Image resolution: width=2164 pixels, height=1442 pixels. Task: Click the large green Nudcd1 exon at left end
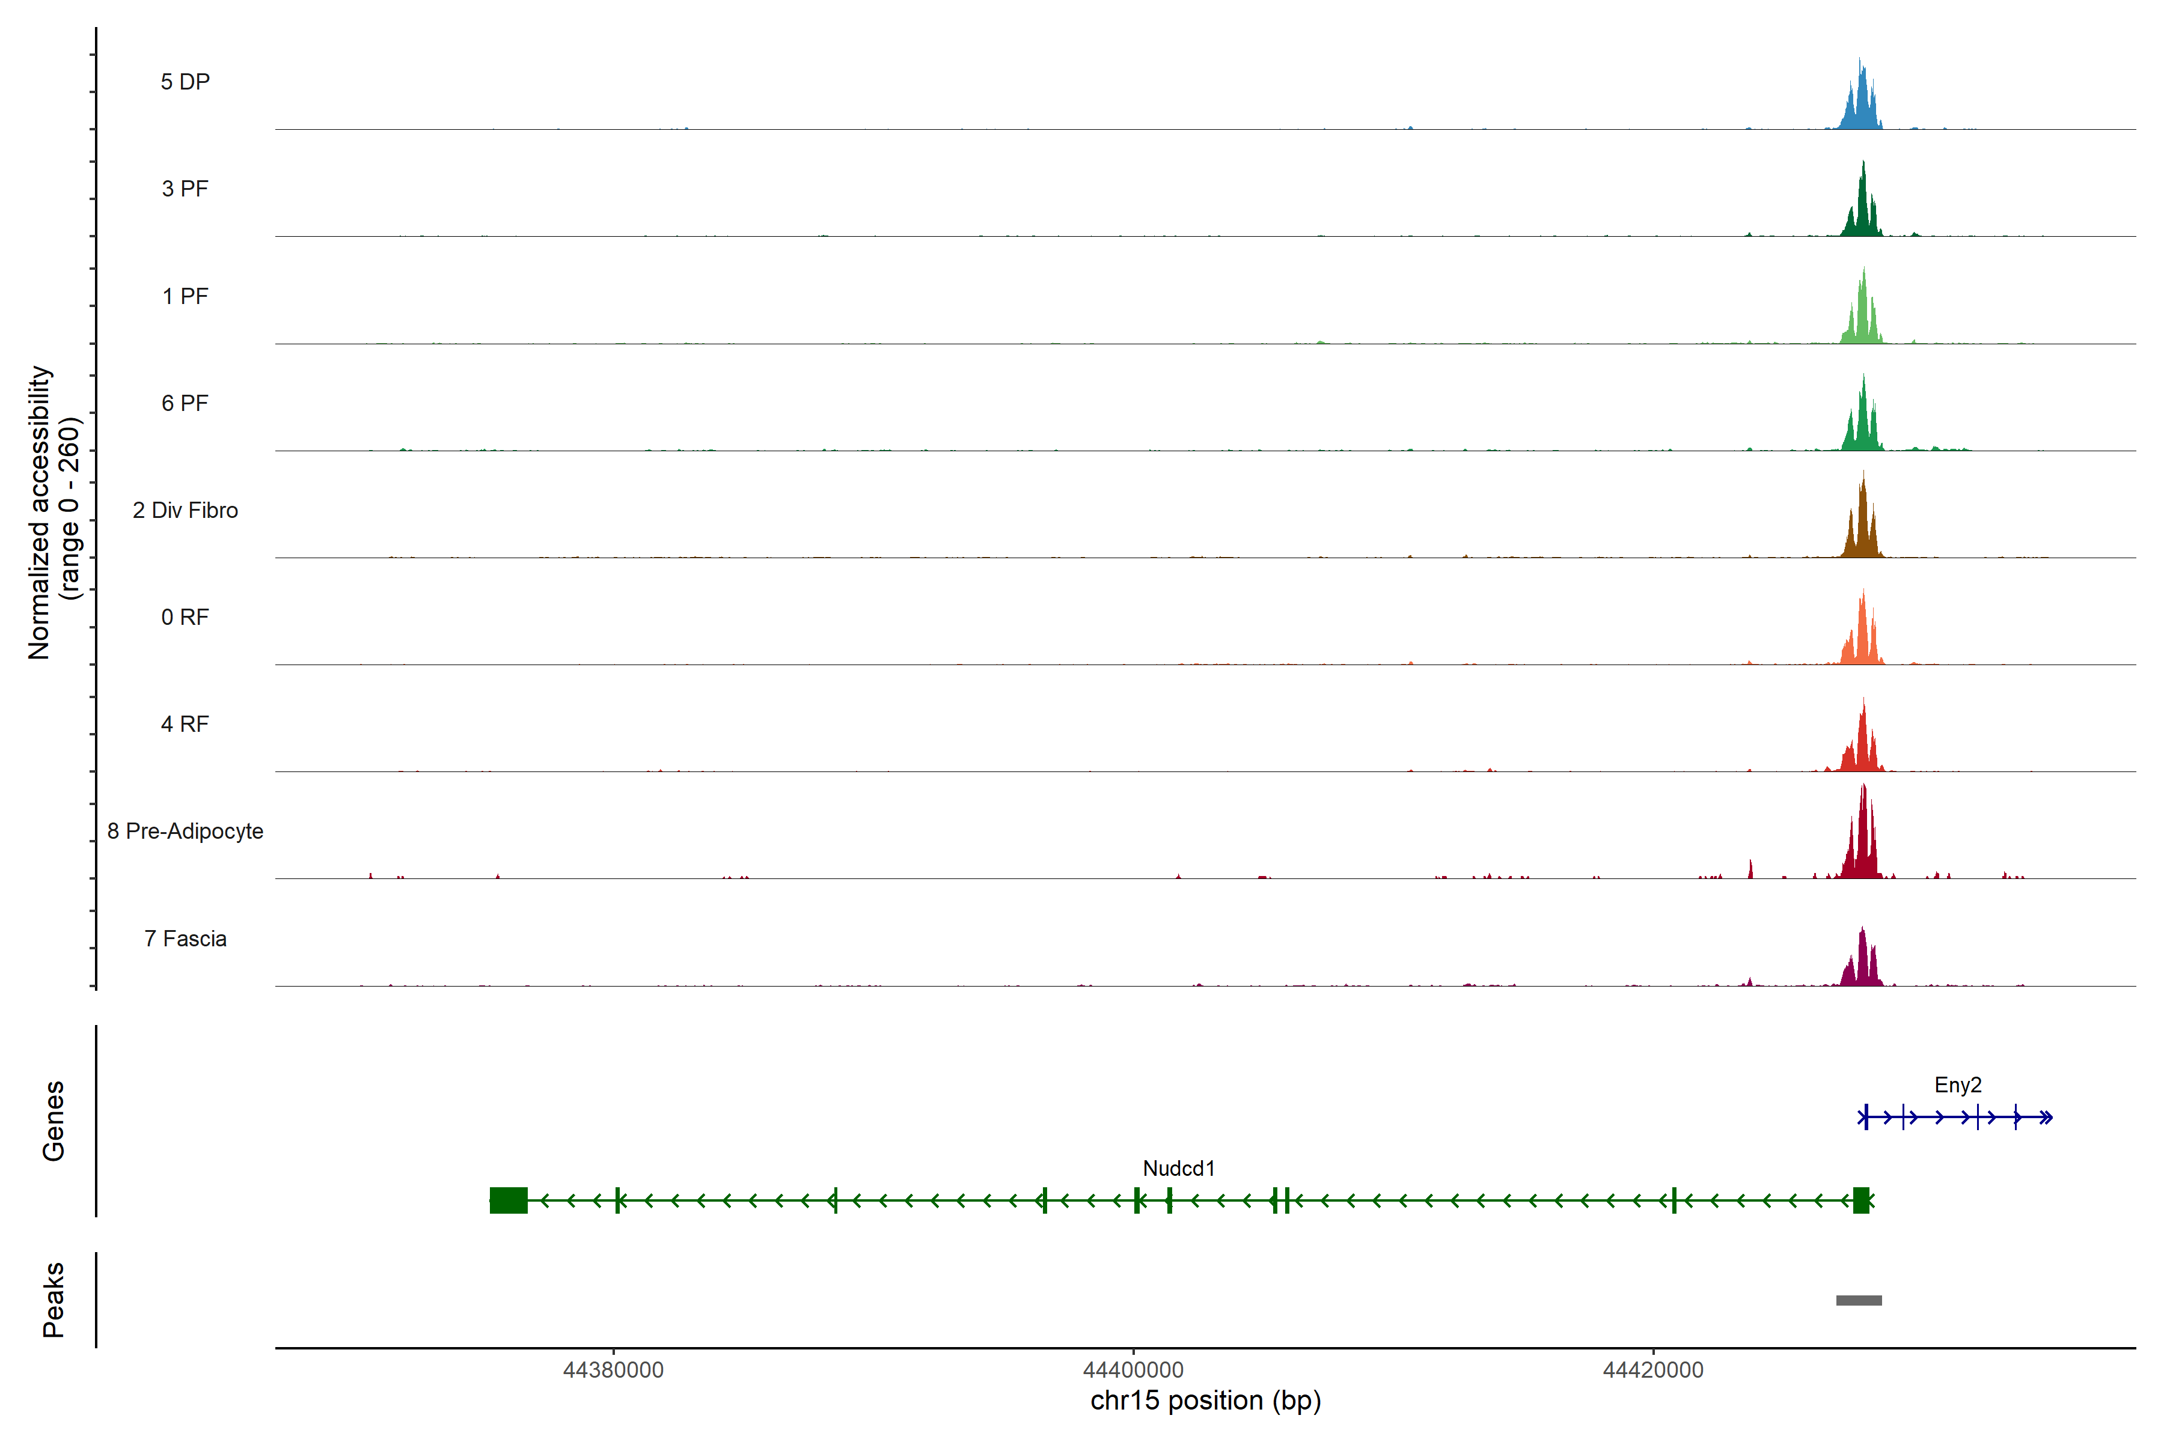[508, 1200]
